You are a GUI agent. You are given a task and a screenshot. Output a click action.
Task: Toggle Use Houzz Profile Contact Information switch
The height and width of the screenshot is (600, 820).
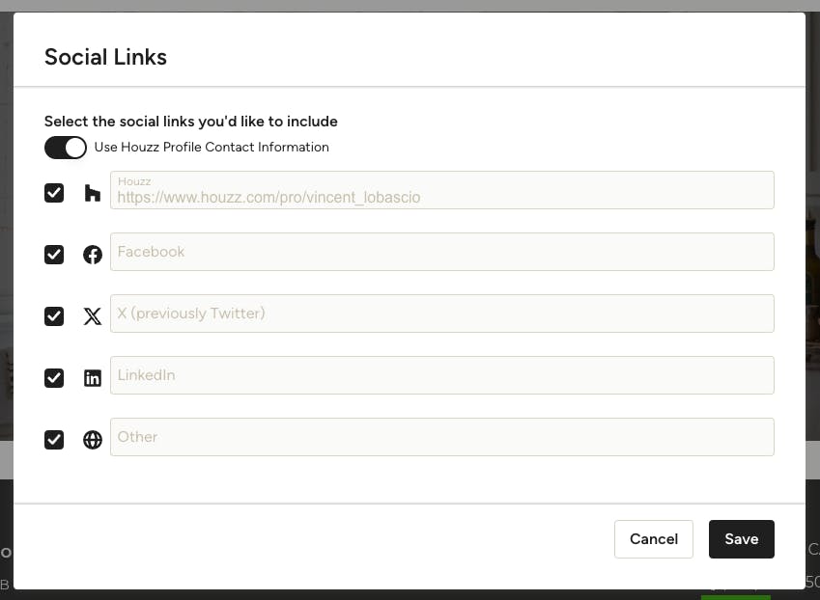(x=66, y=148)
